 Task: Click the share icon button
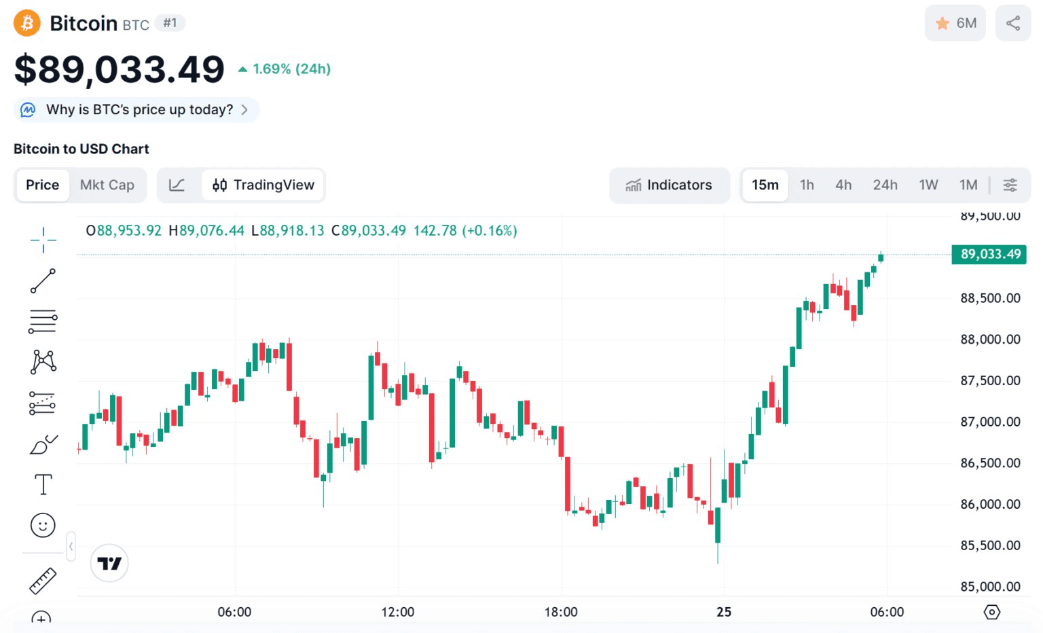pyautogui.click(x=1012, y=23)
